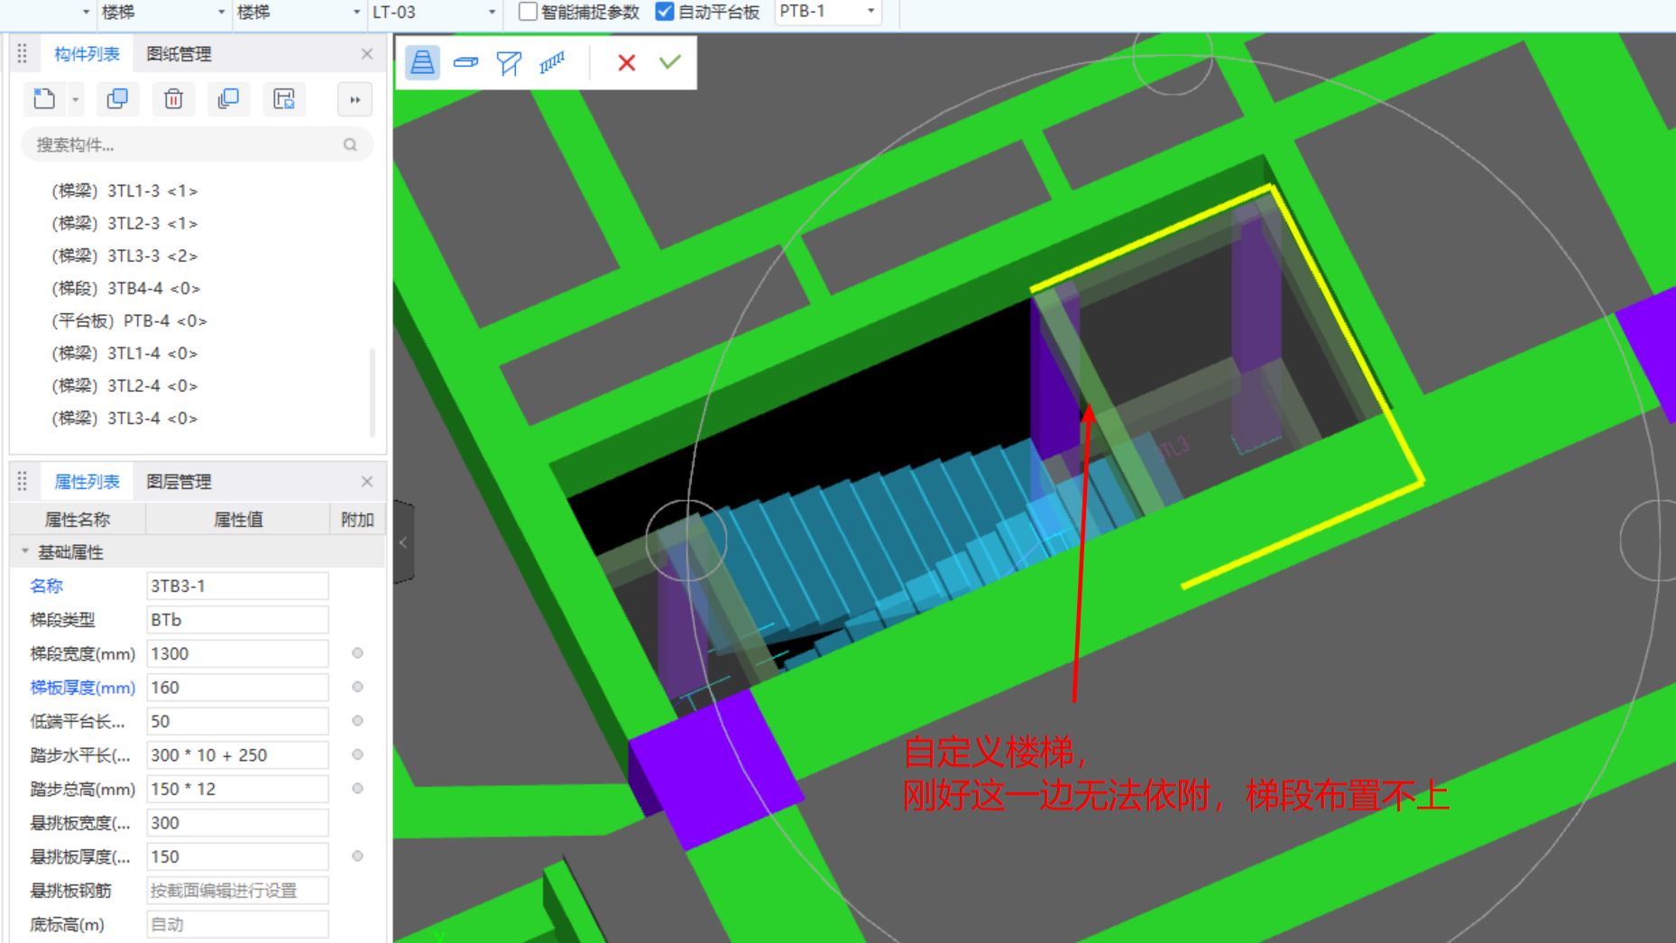Switch to the 属性列表 tab
The width and height of the screenshot is (1676, 943).
(x=87, y=482)
